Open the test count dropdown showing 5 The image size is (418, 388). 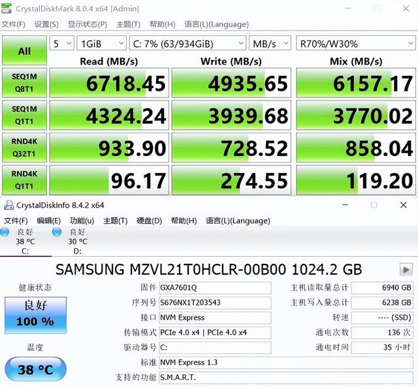pos(61,43)
